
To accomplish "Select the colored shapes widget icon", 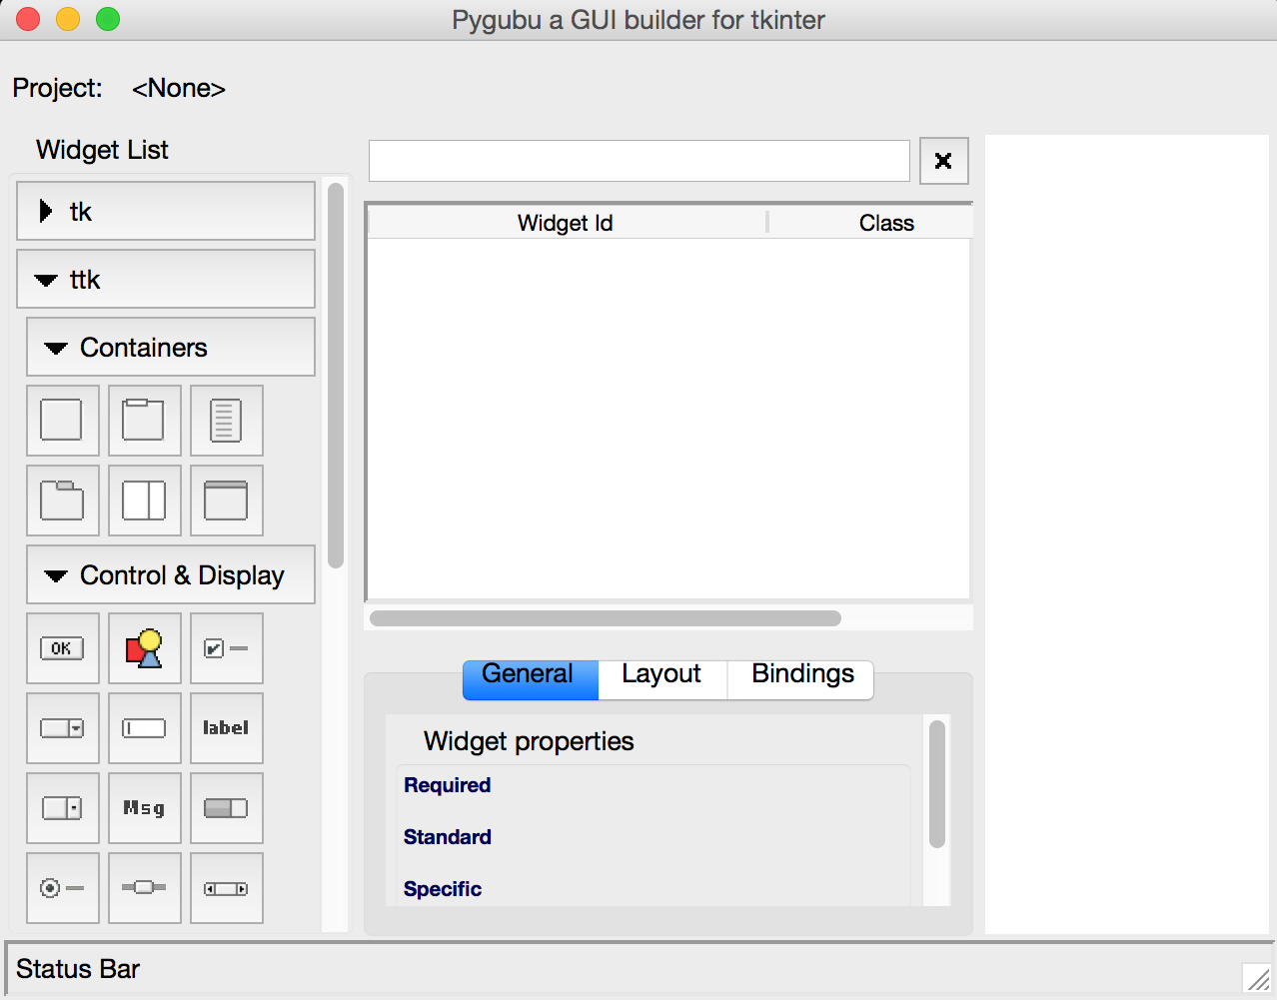I will (x=144, y=648).
